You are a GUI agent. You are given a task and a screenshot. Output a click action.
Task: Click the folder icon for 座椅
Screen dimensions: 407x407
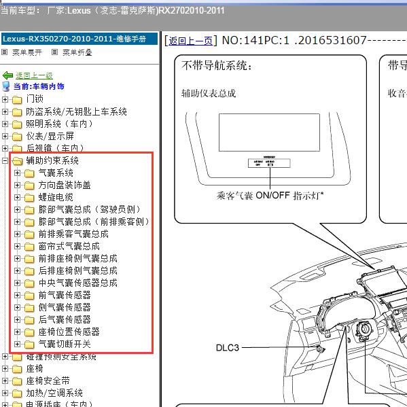point(17,369)
